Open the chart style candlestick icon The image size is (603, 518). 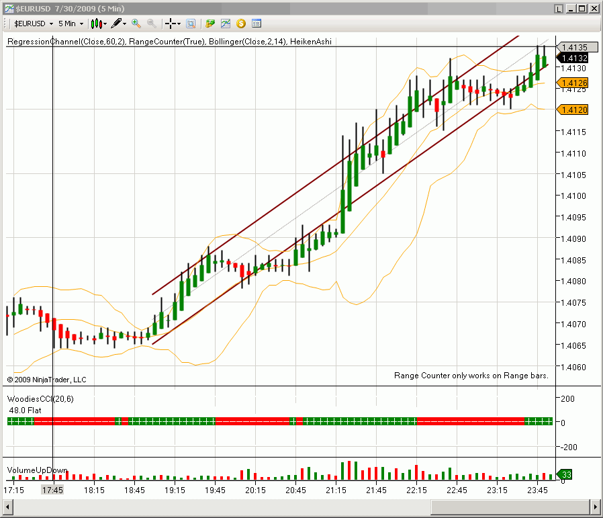96,24
